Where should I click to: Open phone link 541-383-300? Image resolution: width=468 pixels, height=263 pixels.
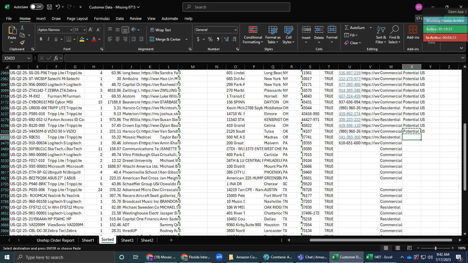tap(350, 137)
